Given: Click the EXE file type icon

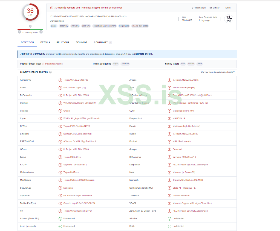Looking at the screenshot, I should pos(229,19).
